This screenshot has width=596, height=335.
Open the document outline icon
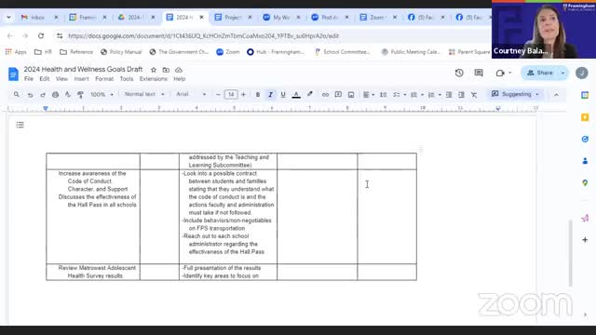(20, 125)
